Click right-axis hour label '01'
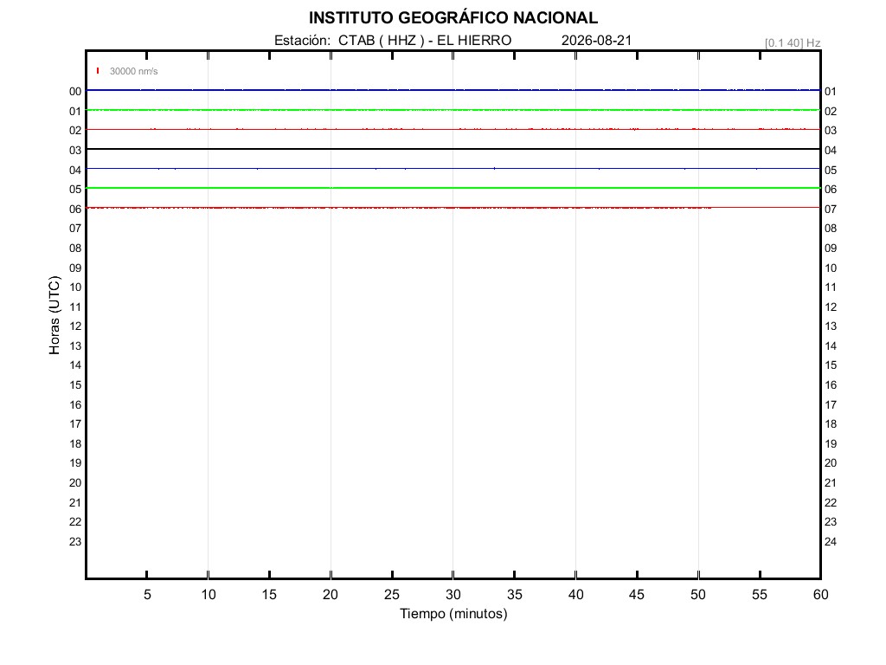 [x=831, y=92]
